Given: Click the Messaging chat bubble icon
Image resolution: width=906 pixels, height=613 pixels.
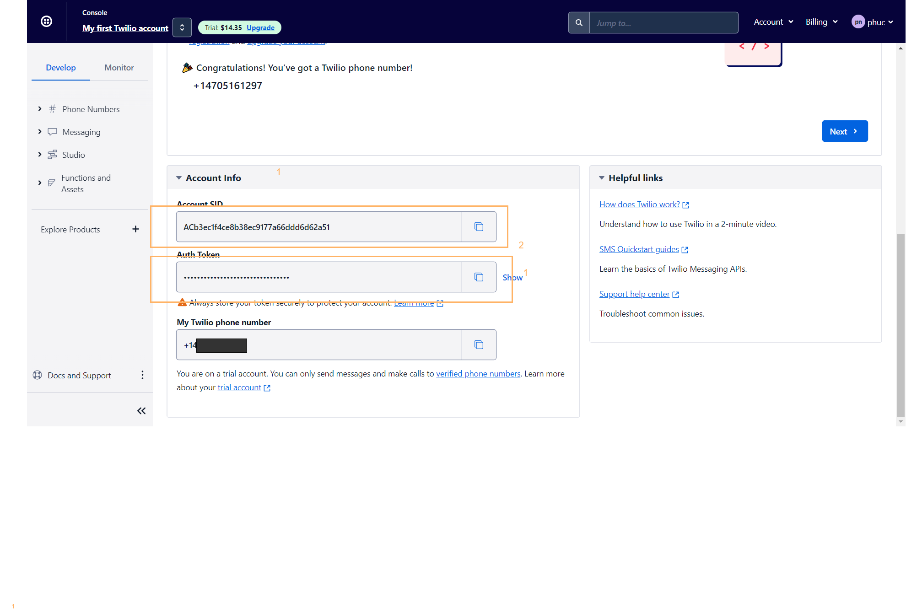Looking at the screenshot, I should click(53, 132).
